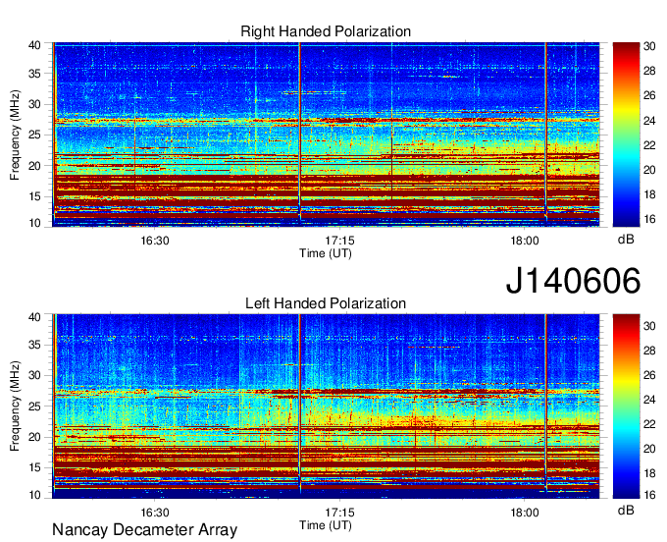667x542 pixels.
Task: Click the "dB" unit label of Right Handed colorbar
Action: click(x=626, y=240)
